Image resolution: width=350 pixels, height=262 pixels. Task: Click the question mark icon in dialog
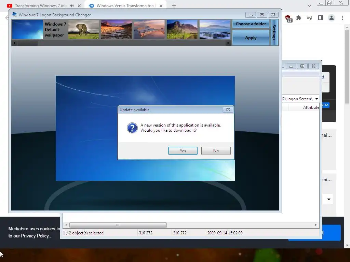[132, 128]
